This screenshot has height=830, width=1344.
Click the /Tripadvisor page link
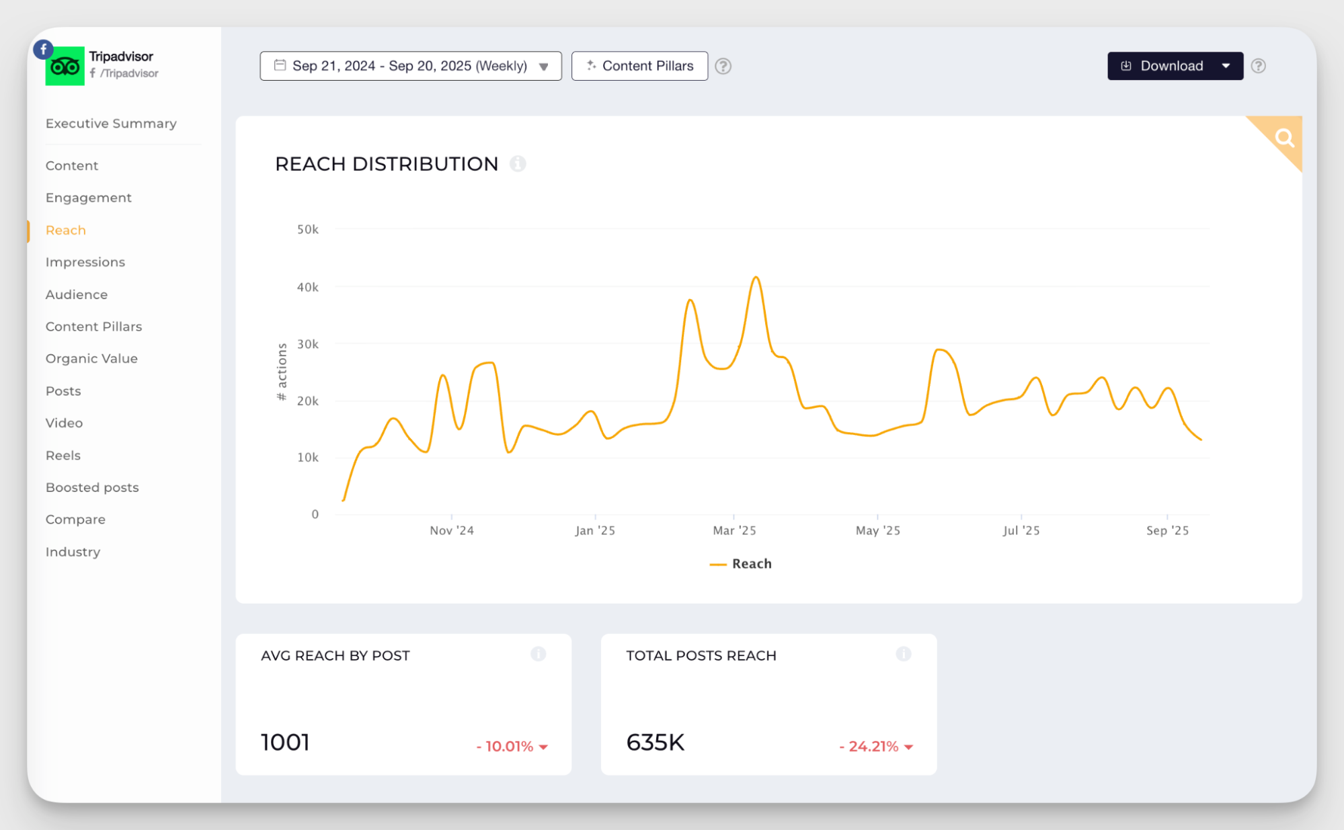coord(128,73)
